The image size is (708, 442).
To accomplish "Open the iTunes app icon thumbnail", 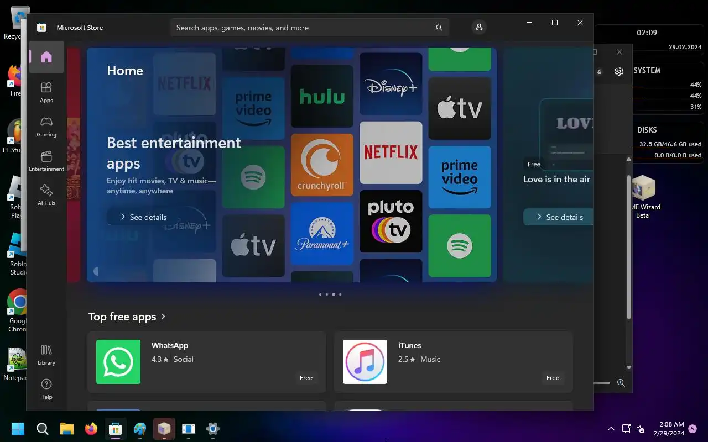I will [x=365, y=362].
